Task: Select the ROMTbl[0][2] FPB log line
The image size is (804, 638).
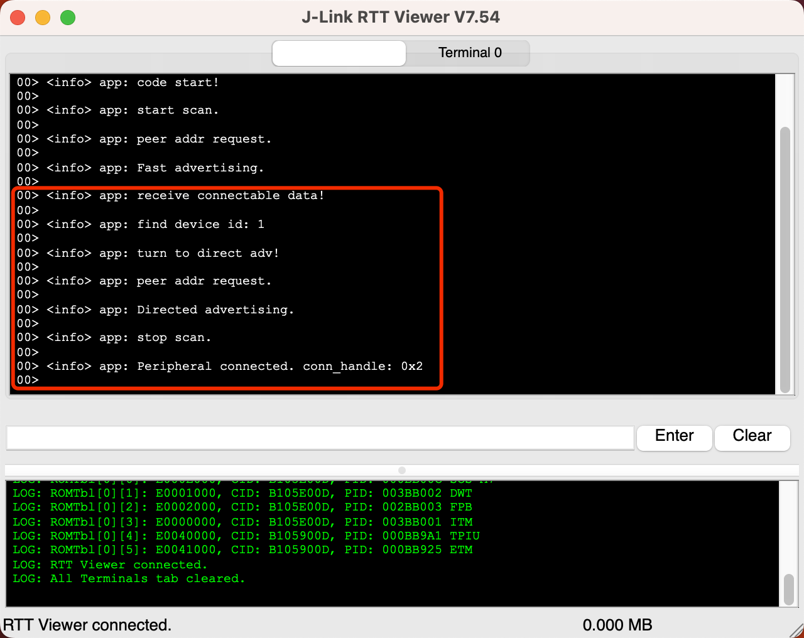Action: [242, 507]
